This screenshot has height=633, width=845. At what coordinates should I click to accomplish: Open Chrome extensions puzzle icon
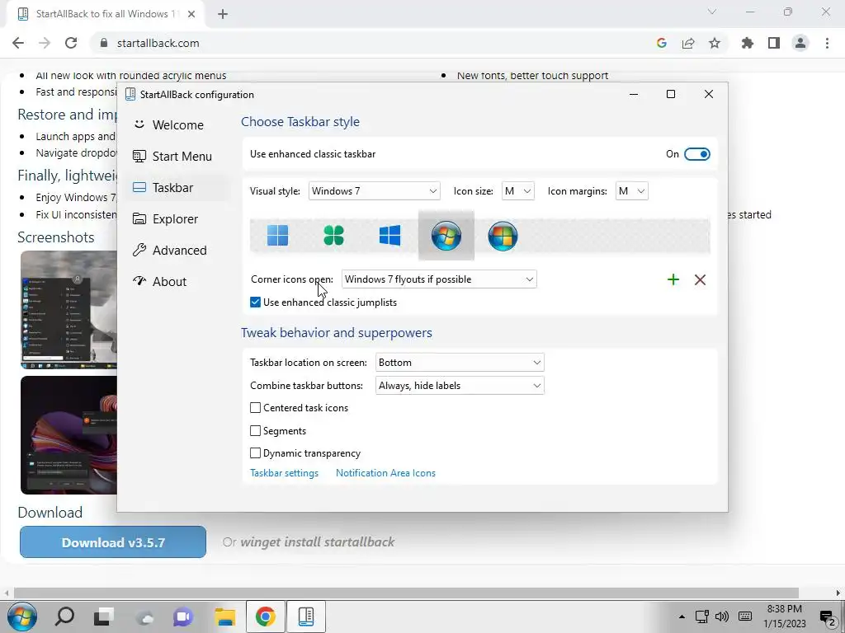point(748,43)
